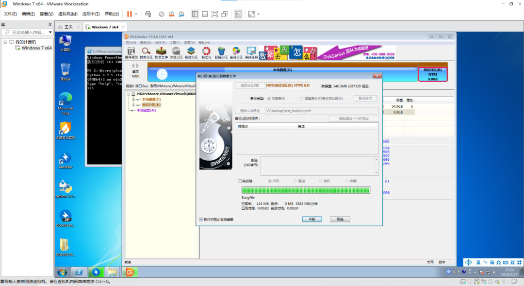524x286 pixels.
Task: Click the 备份分区 (Backup partition) toolbar icon
Action: click(236, 53)
